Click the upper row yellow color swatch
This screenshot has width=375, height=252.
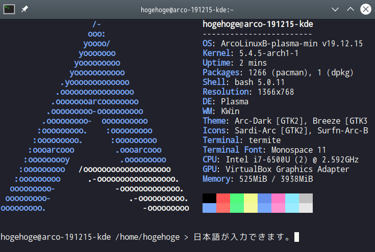[251, 199]
